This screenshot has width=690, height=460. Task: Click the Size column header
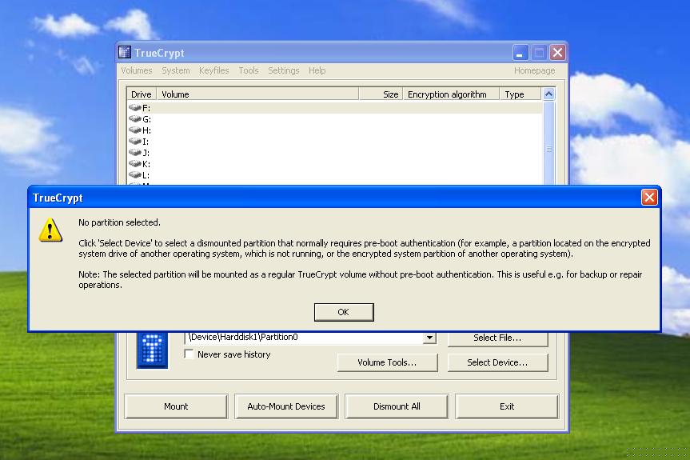(x=381, y=94)
